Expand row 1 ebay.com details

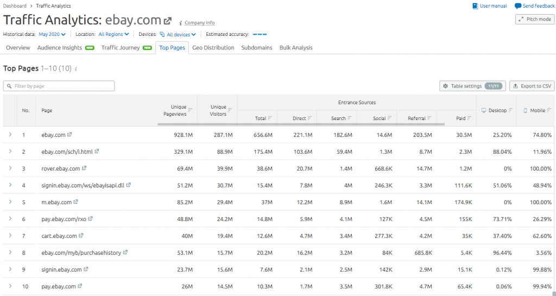10,134
